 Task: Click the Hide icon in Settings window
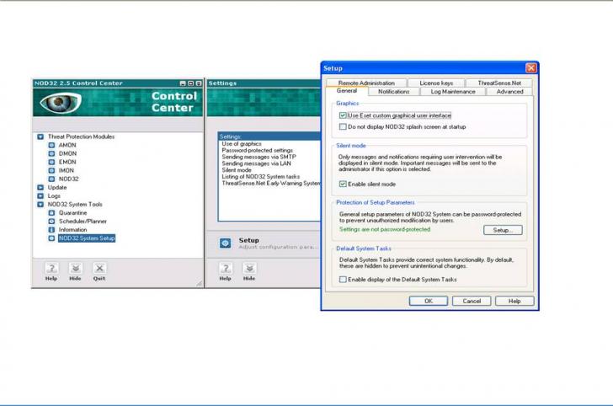point(249,269)
